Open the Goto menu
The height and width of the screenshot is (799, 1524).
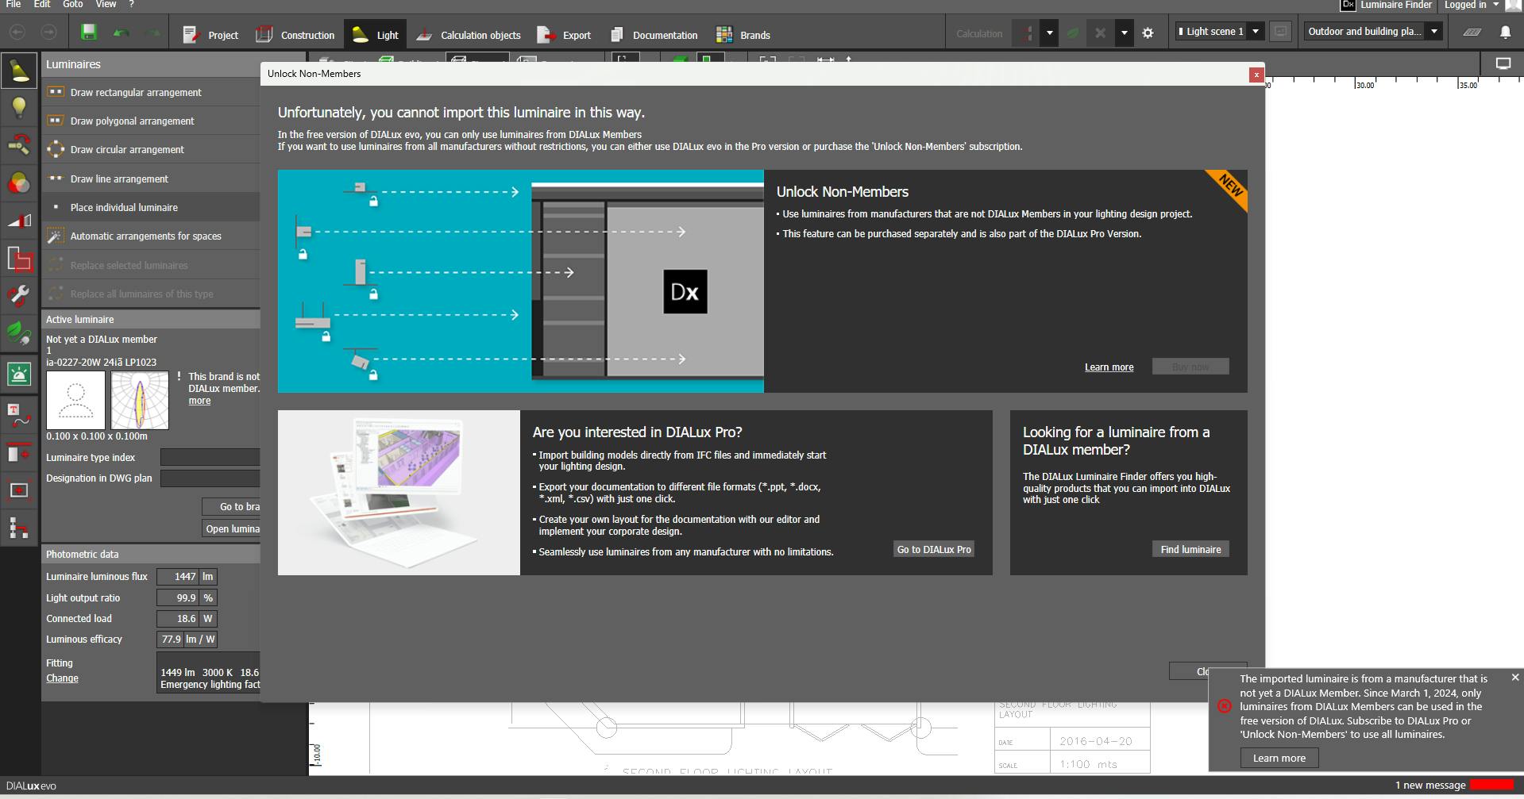pos(72,4)
